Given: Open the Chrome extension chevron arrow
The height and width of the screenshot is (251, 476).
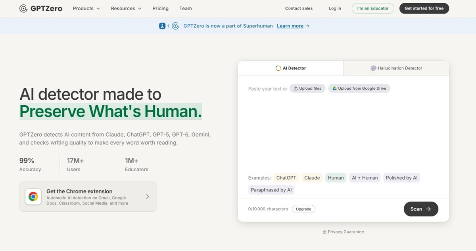Looking at the screenshot, I should 148,197.
